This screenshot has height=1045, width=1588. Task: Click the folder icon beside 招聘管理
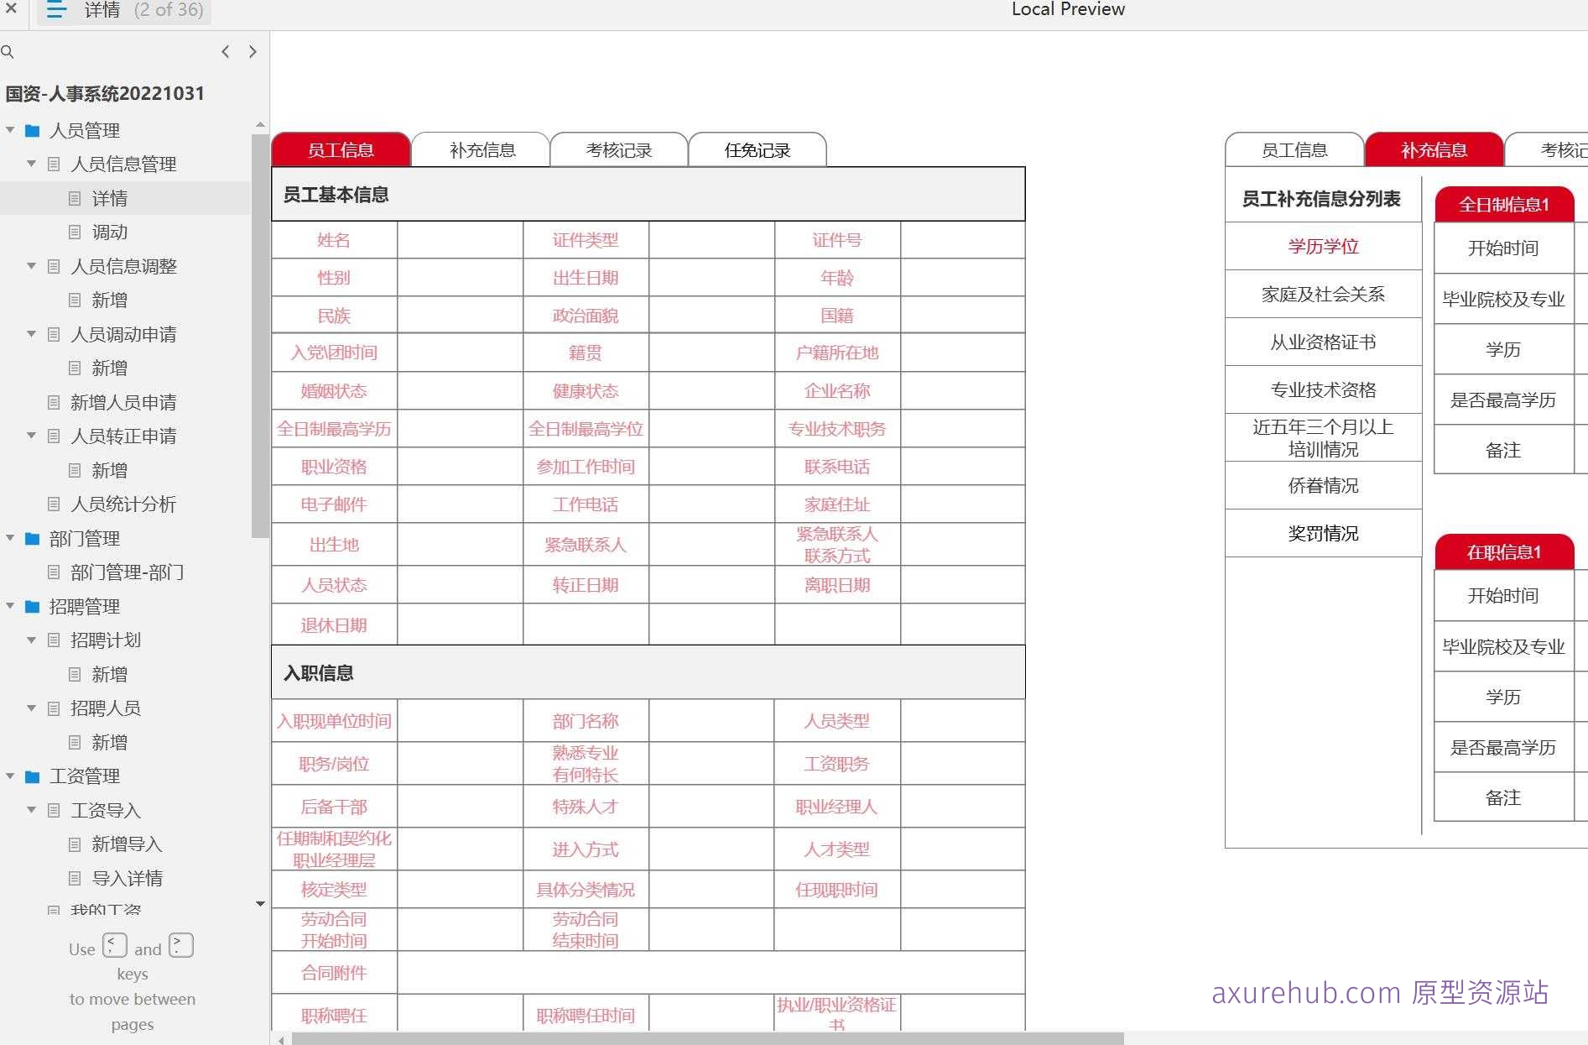pyautogui.click(x=32, y=606)
